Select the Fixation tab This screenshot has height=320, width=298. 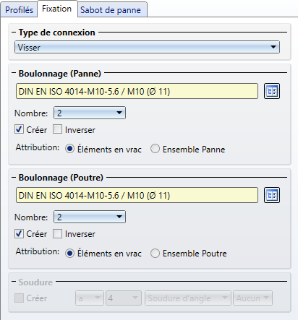tap(57, 9)
